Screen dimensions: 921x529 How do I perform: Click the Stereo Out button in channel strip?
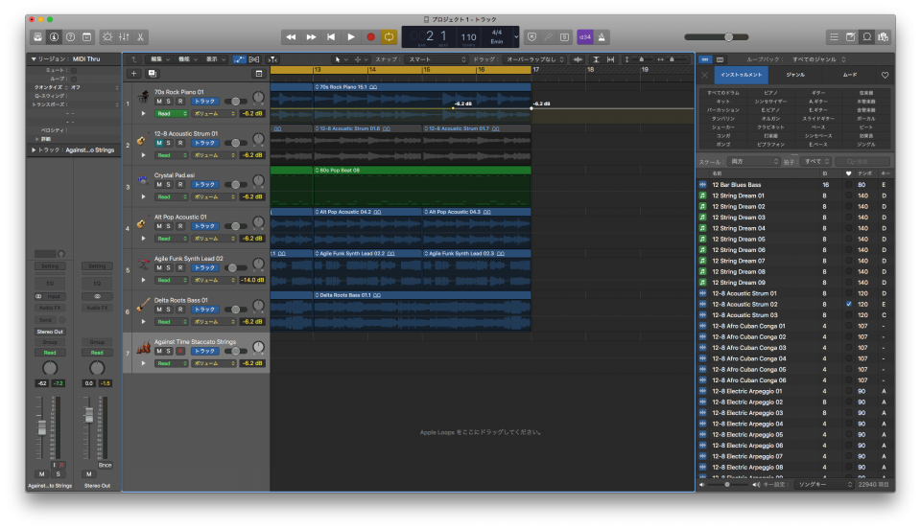tap(50, 332)
